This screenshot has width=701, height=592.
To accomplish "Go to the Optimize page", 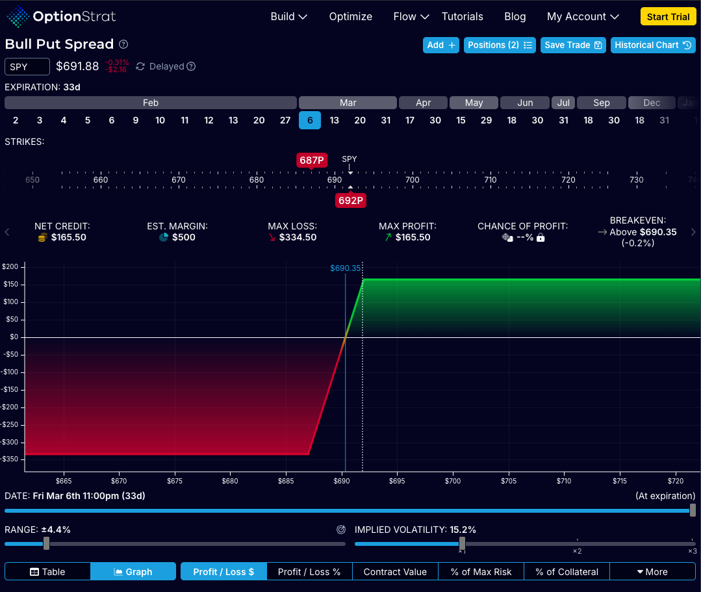I will pyautogui.click(x=351, y=16).
